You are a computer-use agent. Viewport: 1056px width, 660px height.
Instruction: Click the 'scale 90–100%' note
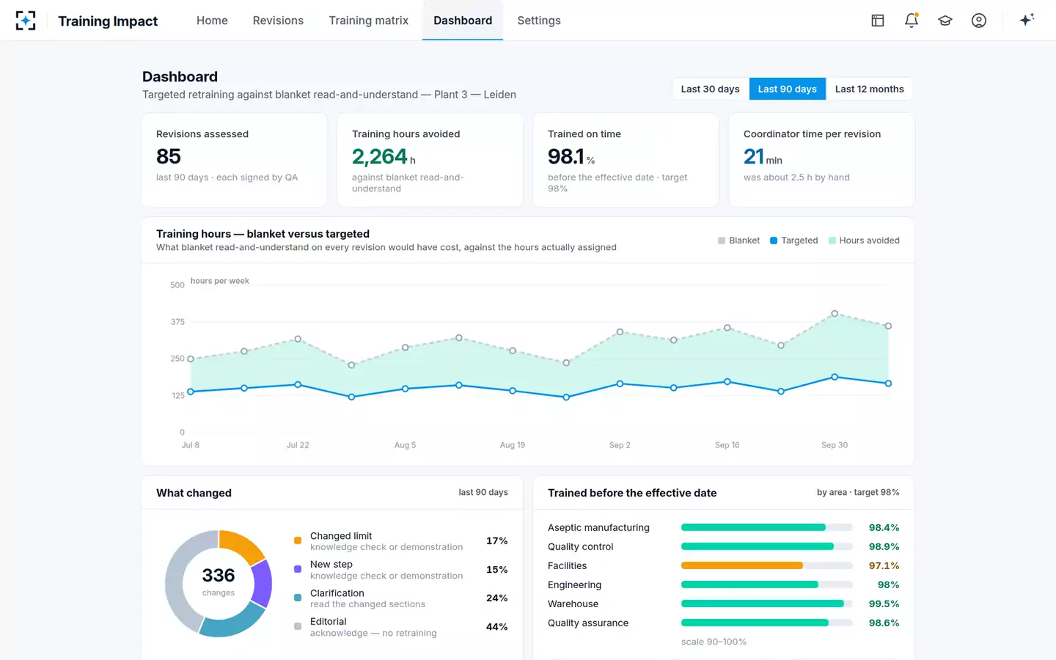[714, 642]
